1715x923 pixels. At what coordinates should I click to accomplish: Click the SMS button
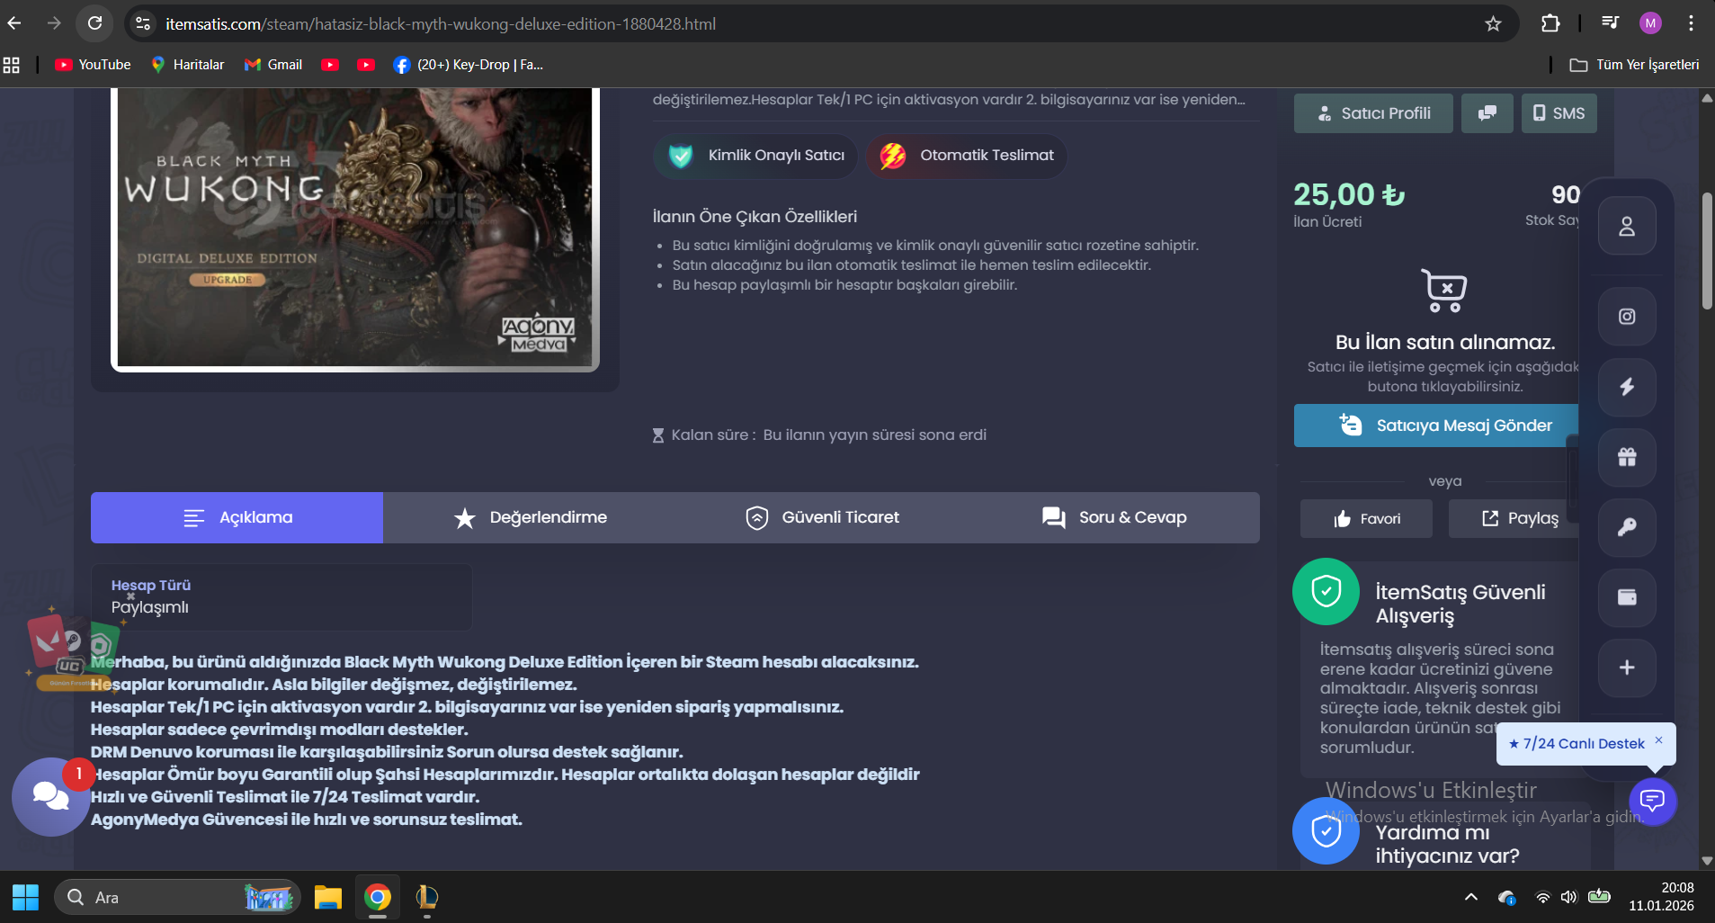coord(1559,113)
